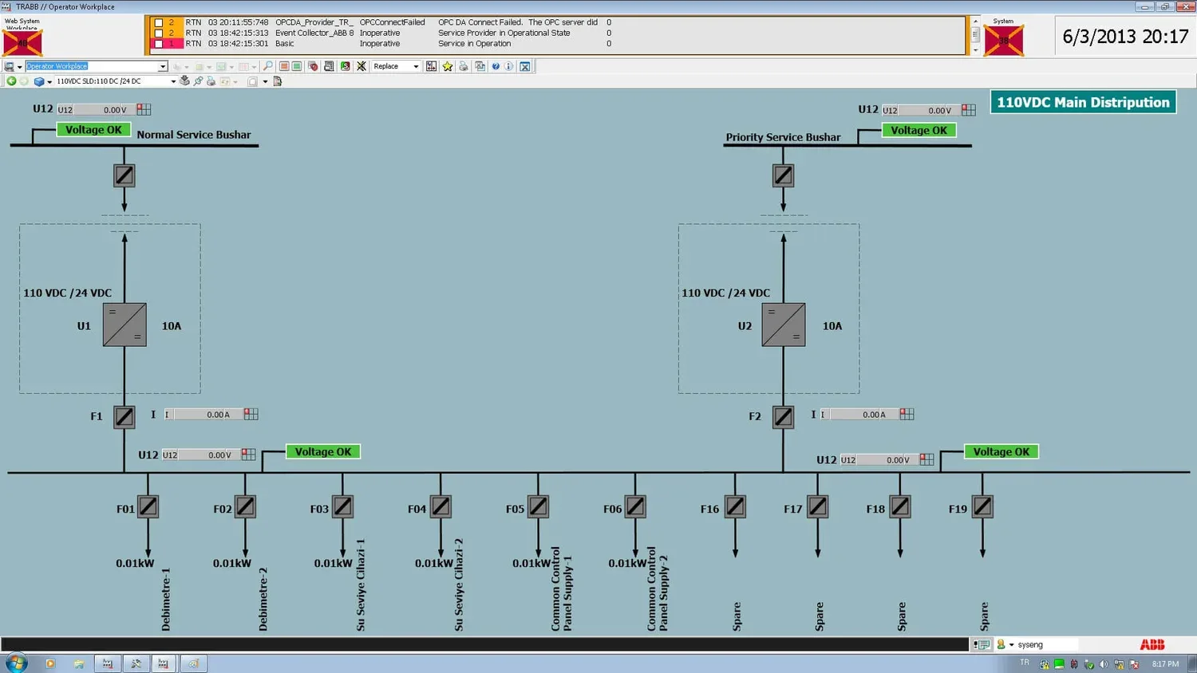The width and height of the screenshot is (1197, 673).
Task: Tick the OPCDA_Provider alarm row checkbox
Action: pos(158,23)
